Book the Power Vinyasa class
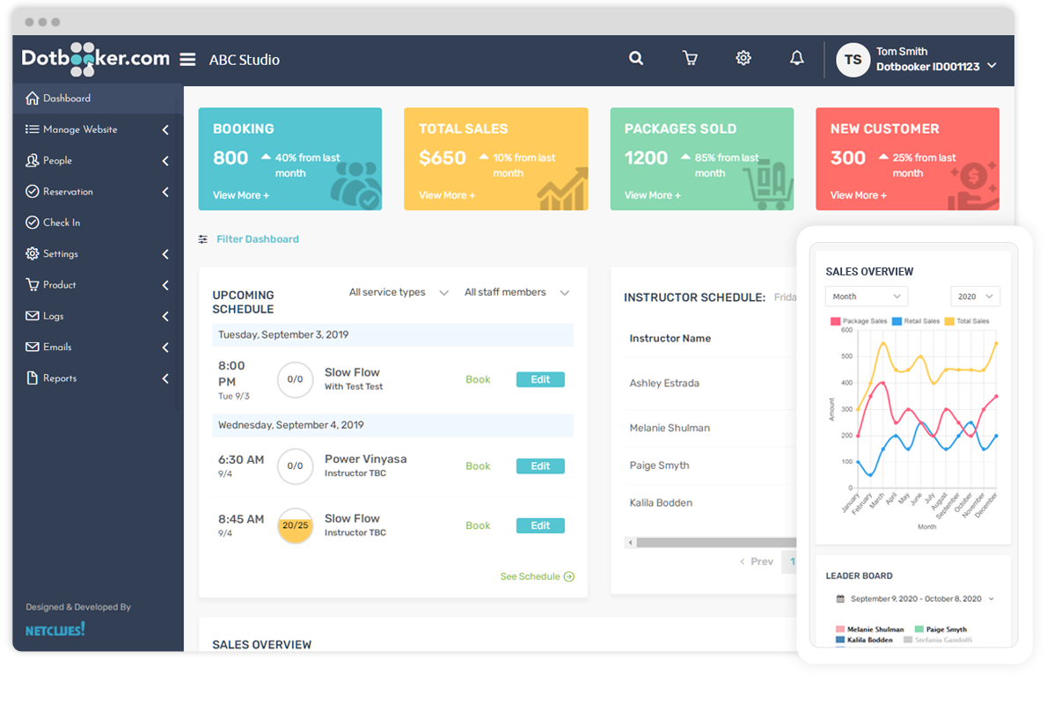This screenshot has width=1047, height=703. [x=478, y=465]
